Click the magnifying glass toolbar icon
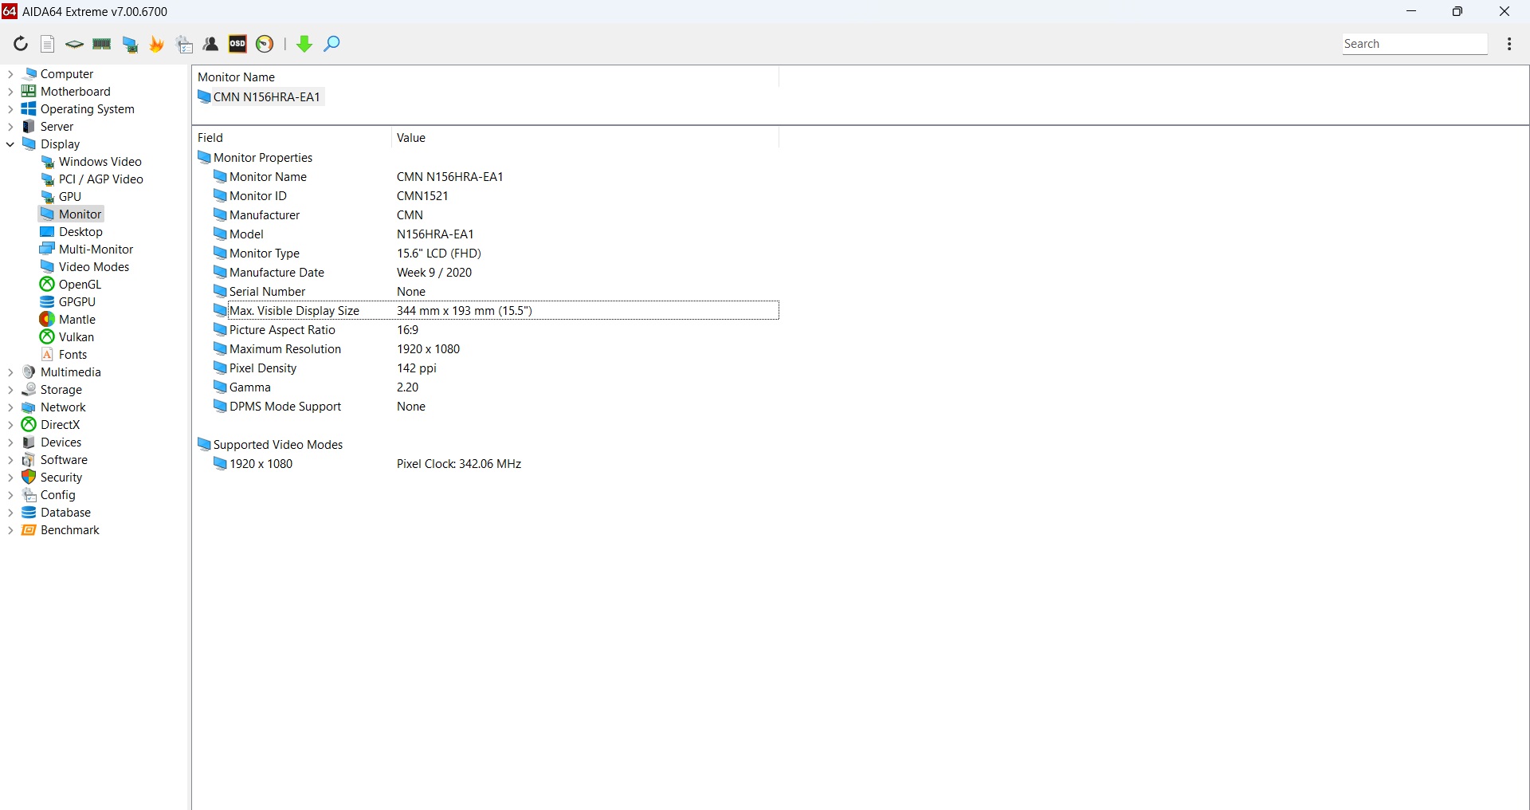This screenshot has height=810, width=1530. [332, 44]
